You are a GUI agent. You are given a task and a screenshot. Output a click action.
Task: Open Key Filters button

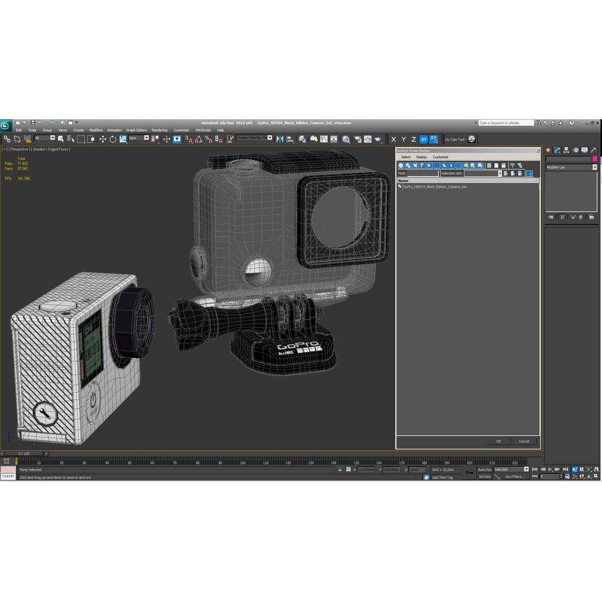pyautogui.click(x=515, y=477)
